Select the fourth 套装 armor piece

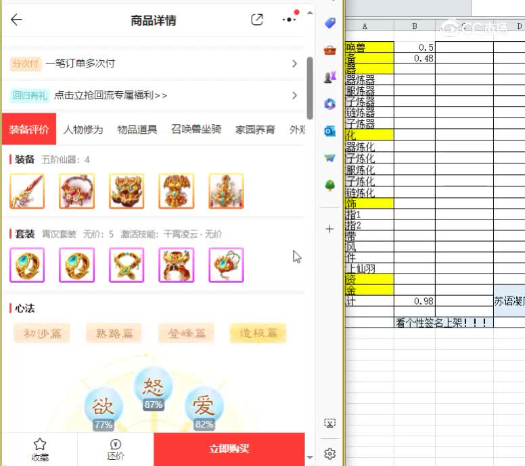[176, 265]
